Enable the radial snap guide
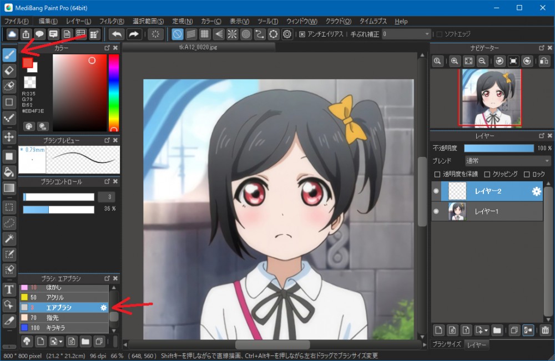555x361 pixels. [232, 34]
